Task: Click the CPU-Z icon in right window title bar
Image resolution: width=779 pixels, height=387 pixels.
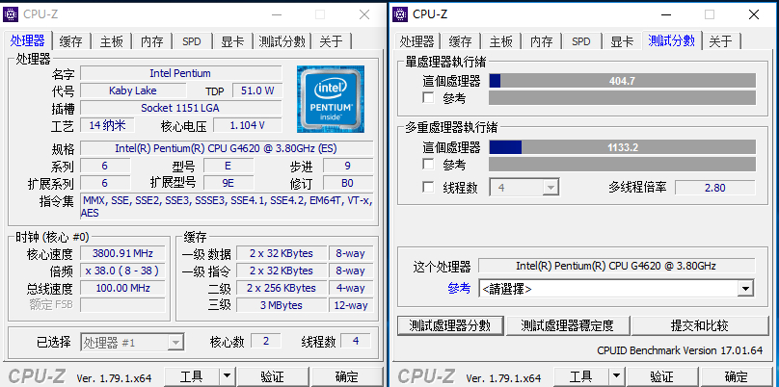Action: click(400, 13)
